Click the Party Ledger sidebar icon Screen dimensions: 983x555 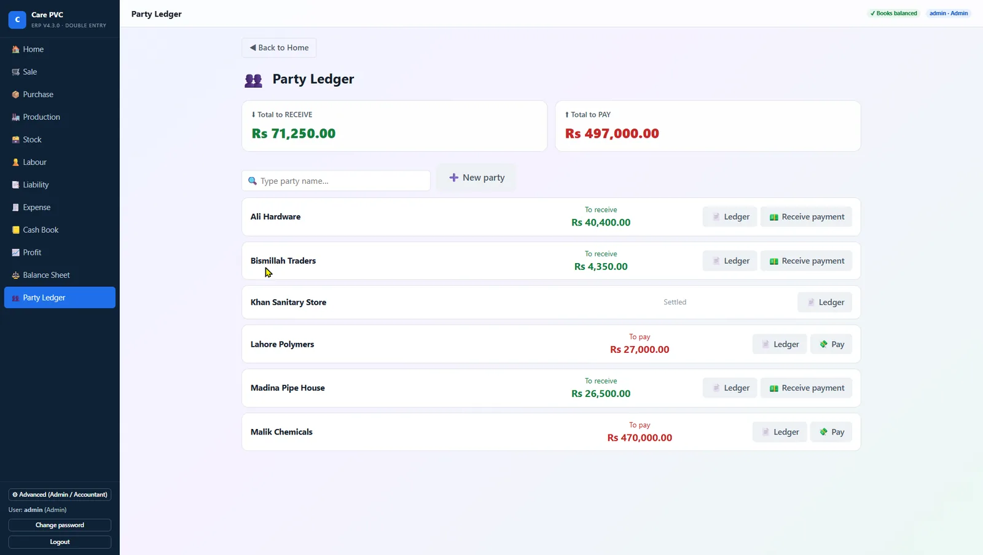coord(16,298)
